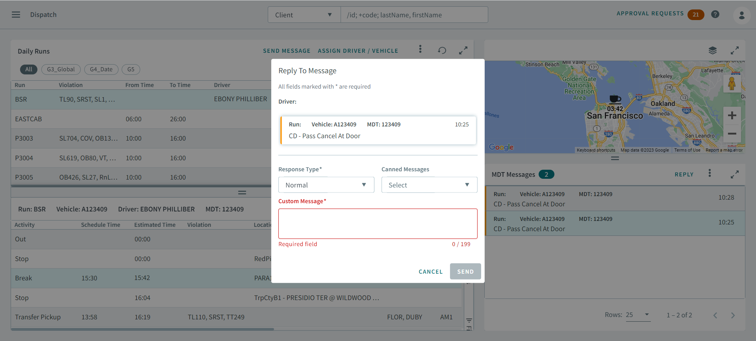756x341 pixels.
Task: Open map Keyboard shortcuts
Action: click(x=596, y=150)
